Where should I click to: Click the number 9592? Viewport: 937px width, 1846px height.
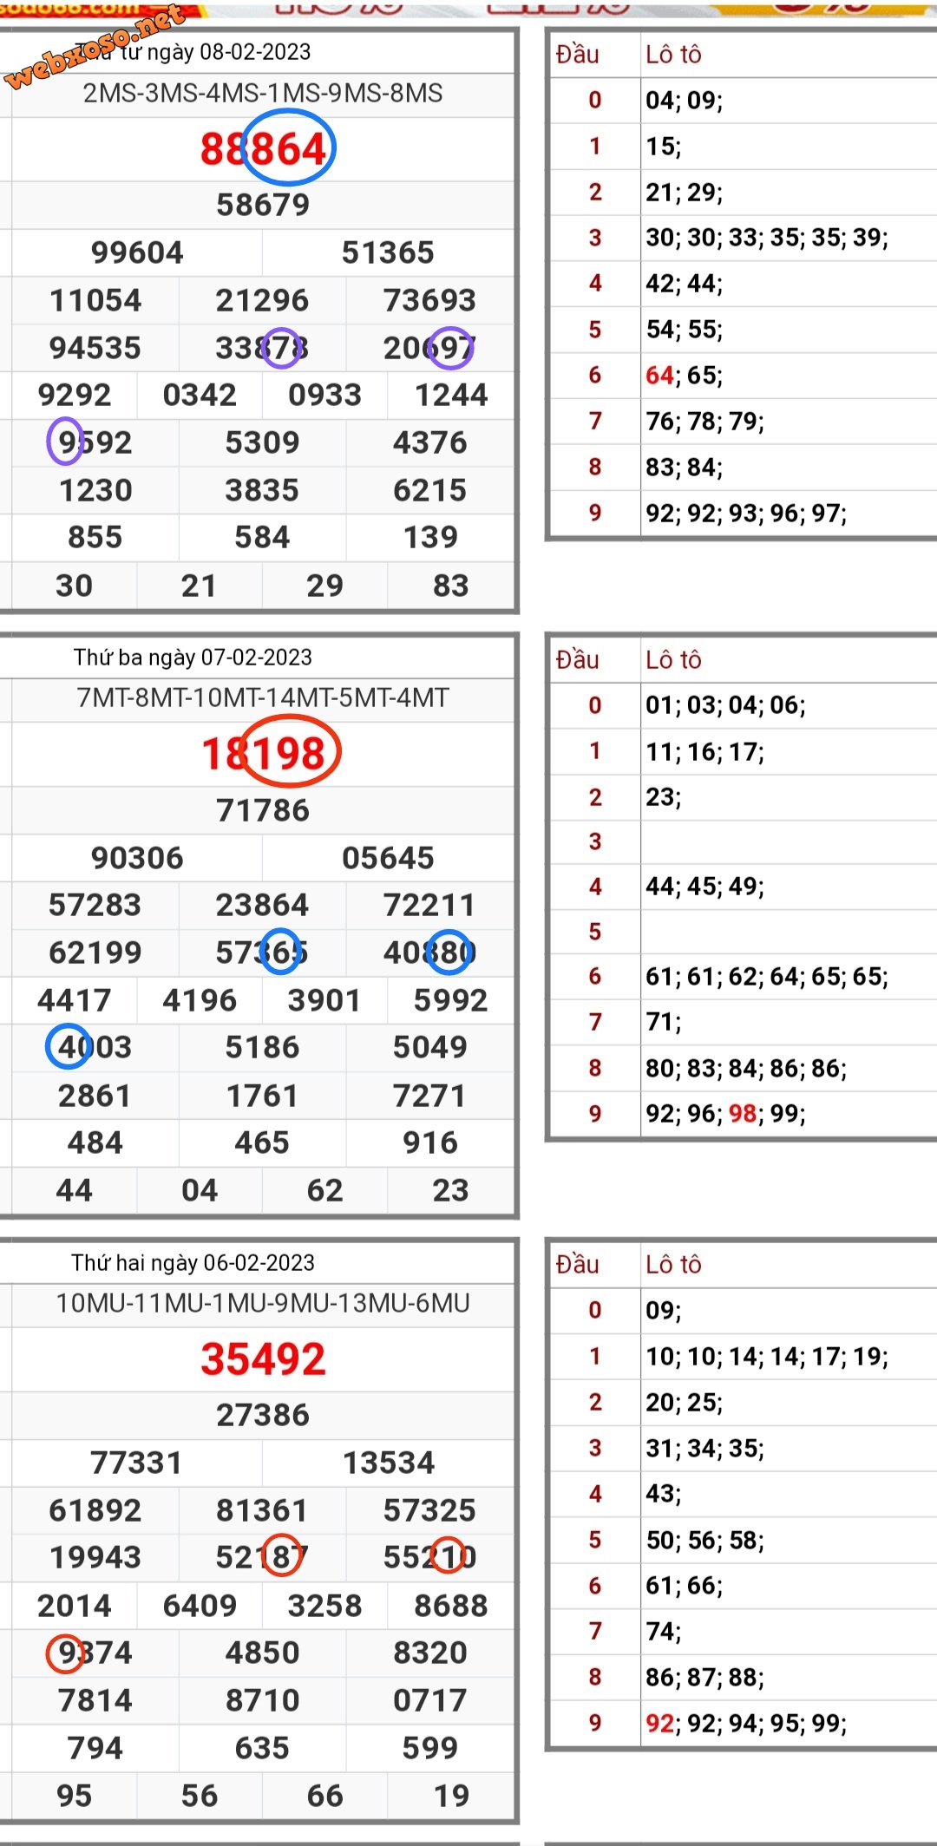coord(95,442)
